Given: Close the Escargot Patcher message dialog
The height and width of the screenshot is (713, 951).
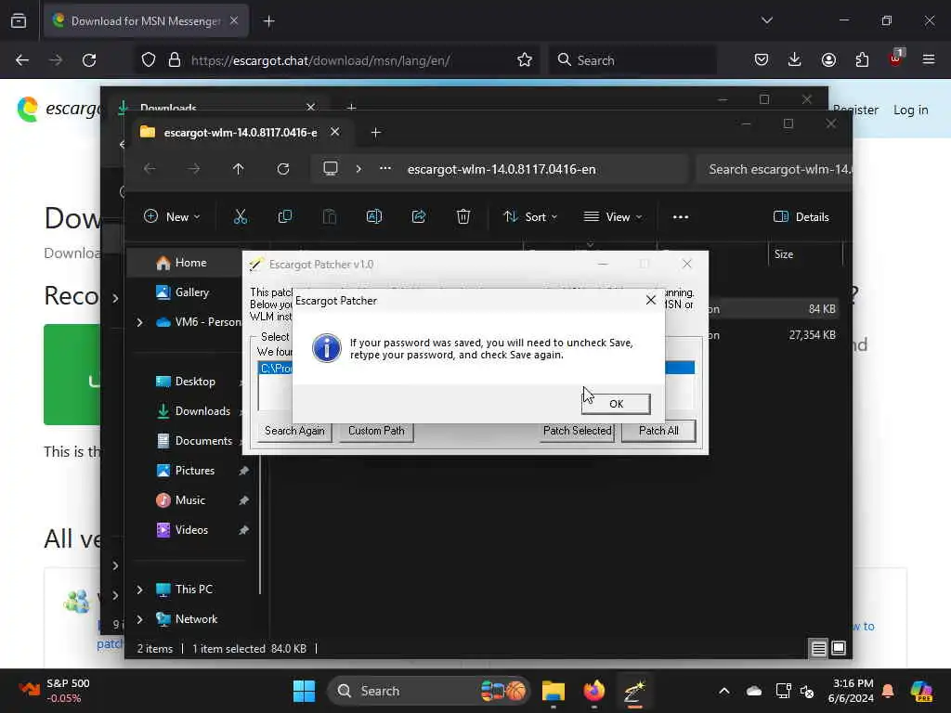Looking at the screenshot, I should 651,300.
